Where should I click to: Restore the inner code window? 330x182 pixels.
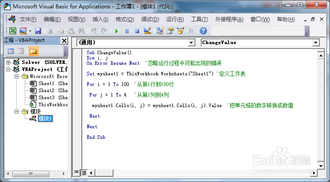313,19
